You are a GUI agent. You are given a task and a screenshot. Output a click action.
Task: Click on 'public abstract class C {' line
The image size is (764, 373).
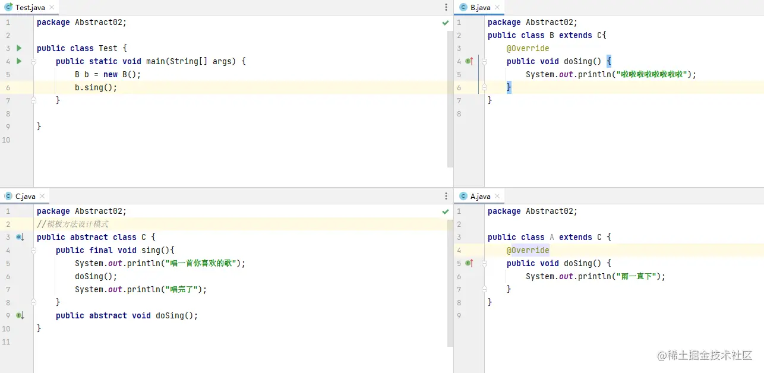click(96, 237)
